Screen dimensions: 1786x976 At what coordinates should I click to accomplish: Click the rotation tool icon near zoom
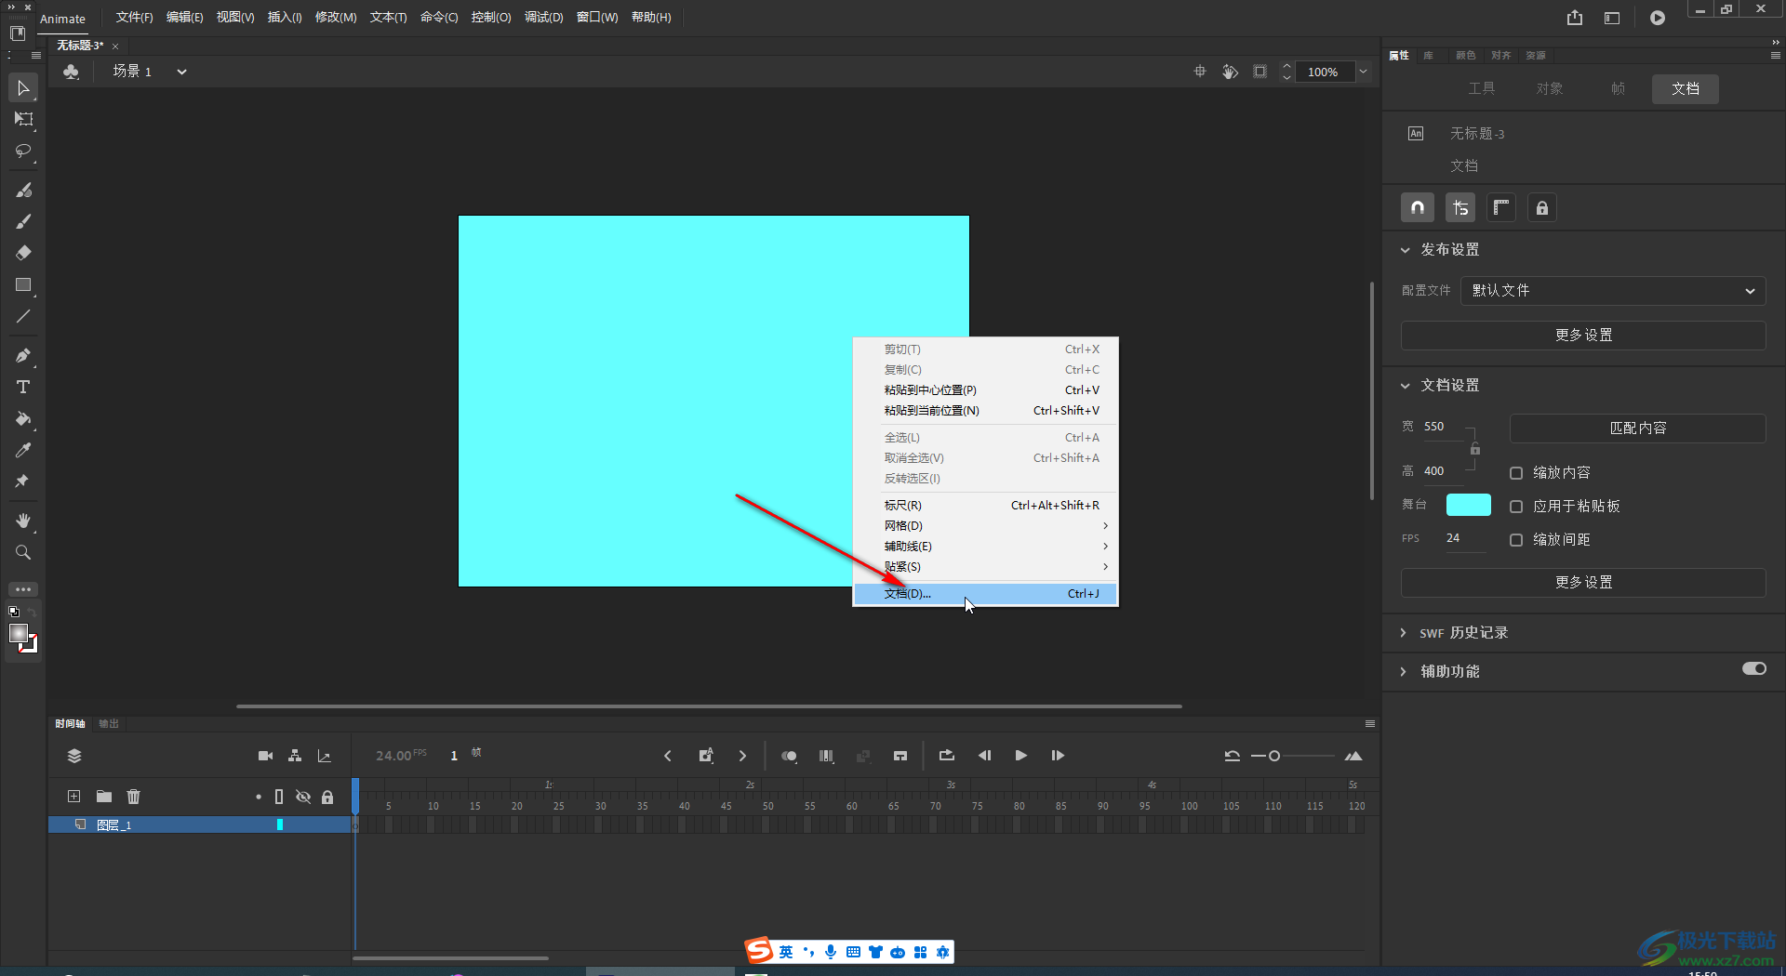tap(1230, 72)
